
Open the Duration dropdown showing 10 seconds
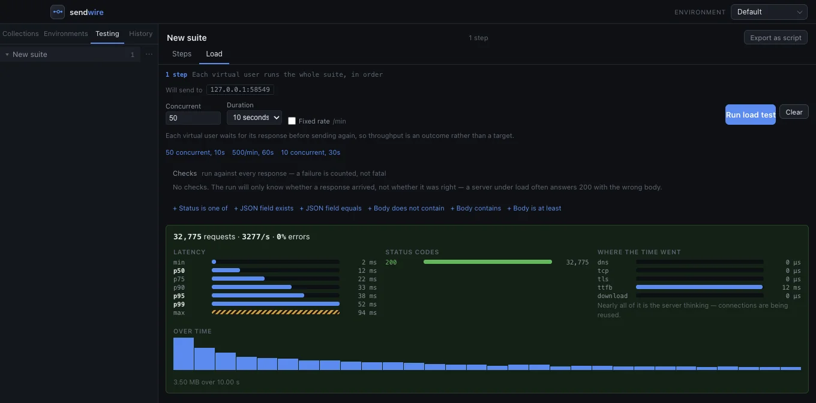click(254, 118)
